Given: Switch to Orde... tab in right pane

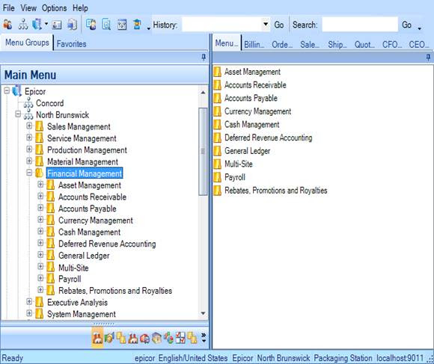Looking at the screenshot, I should coord(282,45).
